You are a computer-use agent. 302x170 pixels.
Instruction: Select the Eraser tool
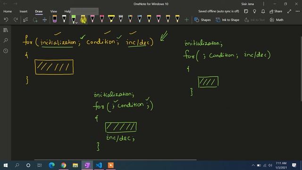point(55,19)
